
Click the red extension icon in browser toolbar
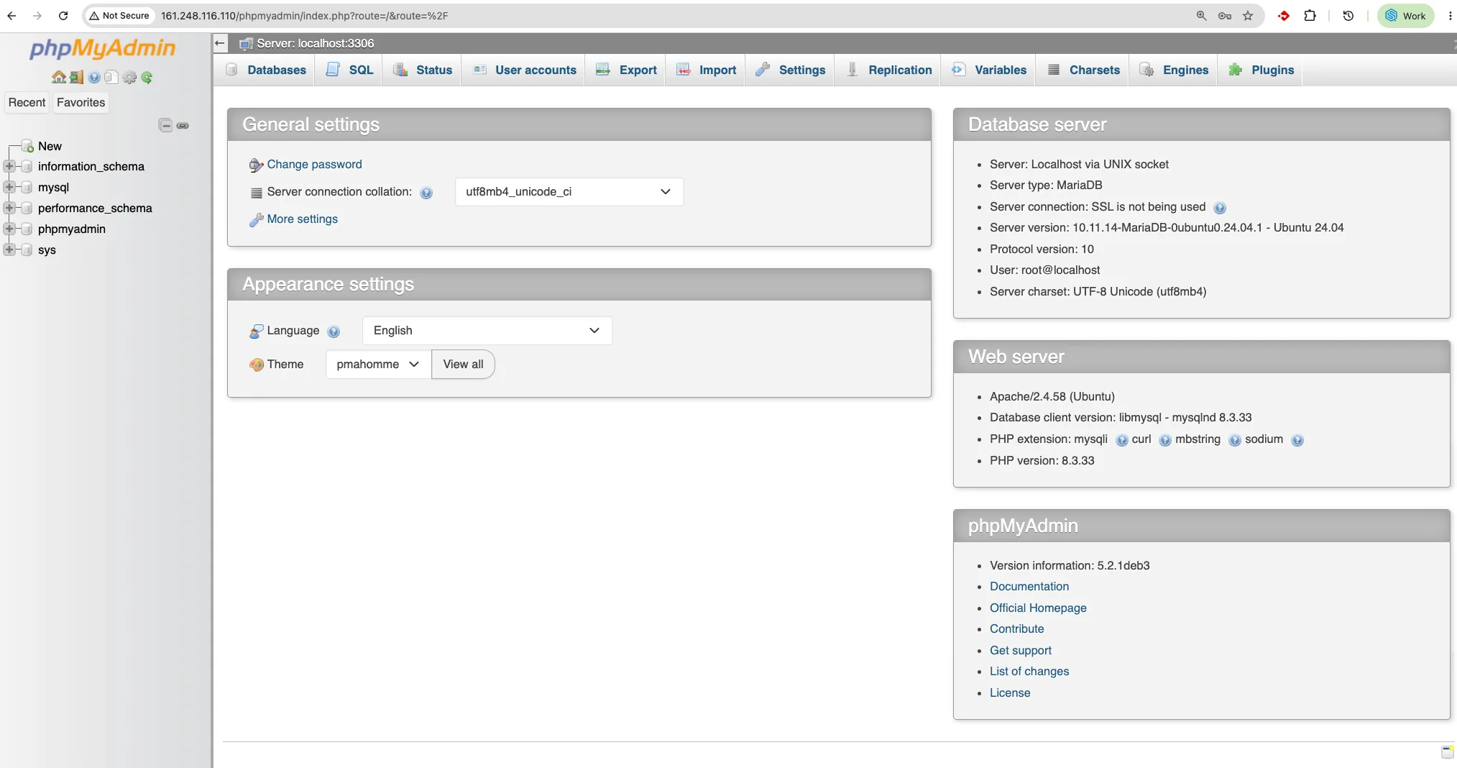[x=1284, y=15]
